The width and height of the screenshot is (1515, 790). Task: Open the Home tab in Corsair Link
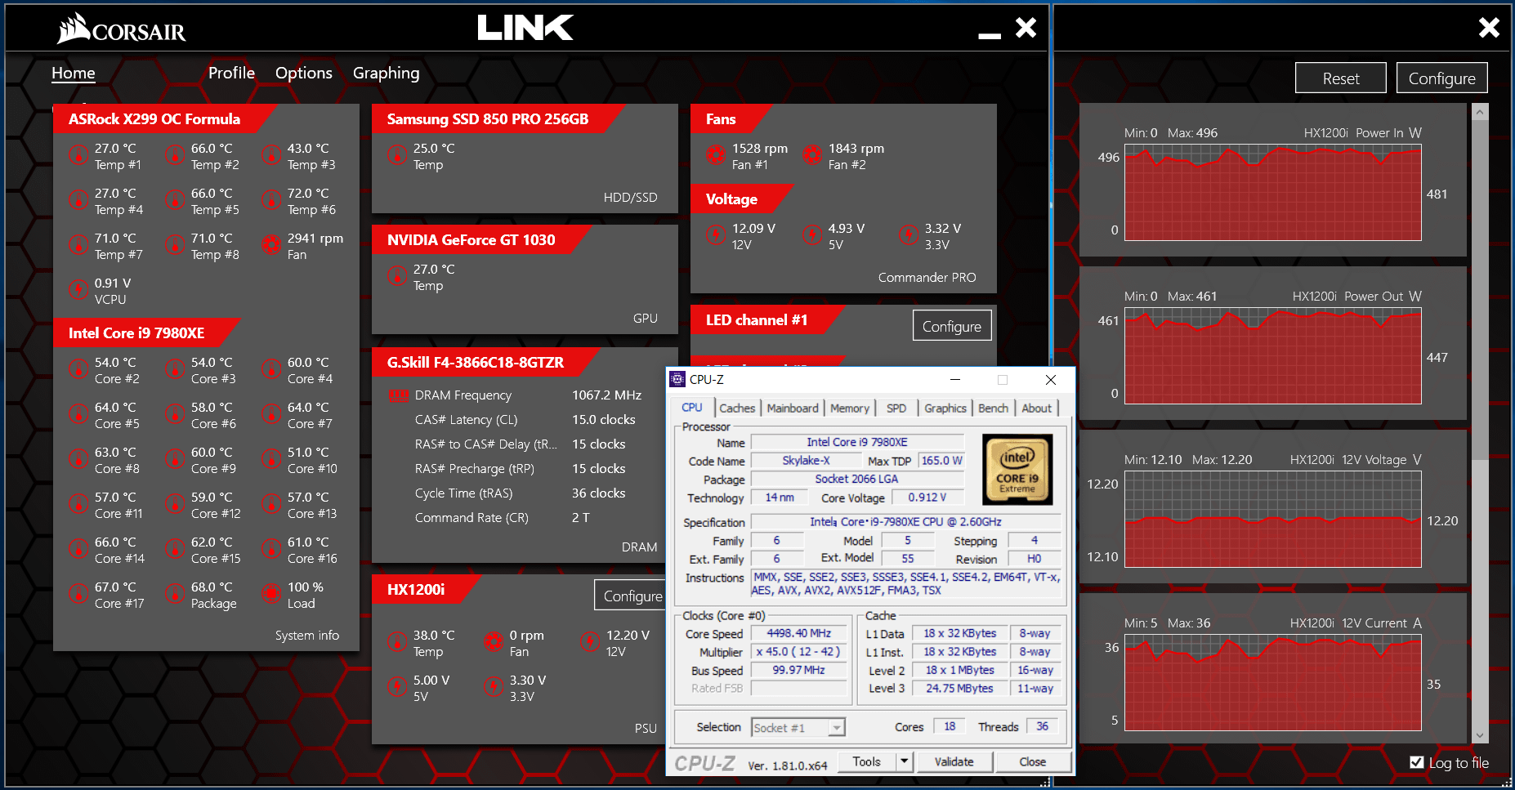coord(74,73)
